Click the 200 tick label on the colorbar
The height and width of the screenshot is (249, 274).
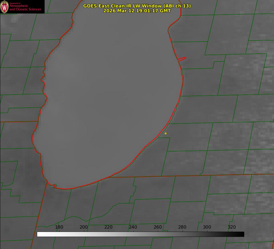tap(84, 227)
